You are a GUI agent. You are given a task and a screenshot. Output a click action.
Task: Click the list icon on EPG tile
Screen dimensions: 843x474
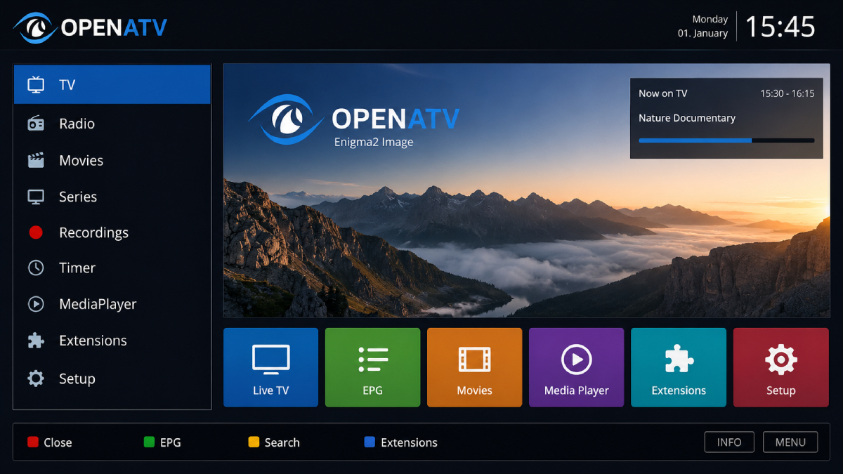click(x=373, y=359)
